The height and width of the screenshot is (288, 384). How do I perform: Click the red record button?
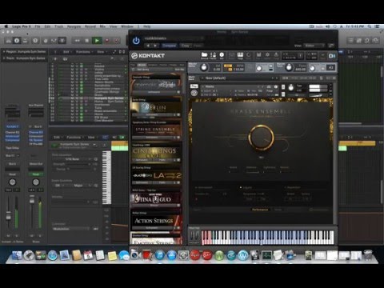[x=107, y=41]
